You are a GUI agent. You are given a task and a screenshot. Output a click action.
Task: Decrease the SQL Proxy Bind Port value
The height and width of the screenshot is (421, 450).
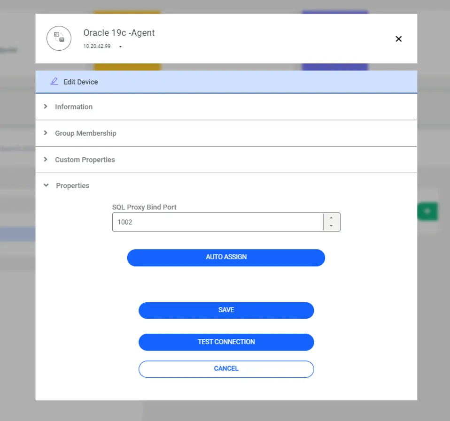pos(331,226)
